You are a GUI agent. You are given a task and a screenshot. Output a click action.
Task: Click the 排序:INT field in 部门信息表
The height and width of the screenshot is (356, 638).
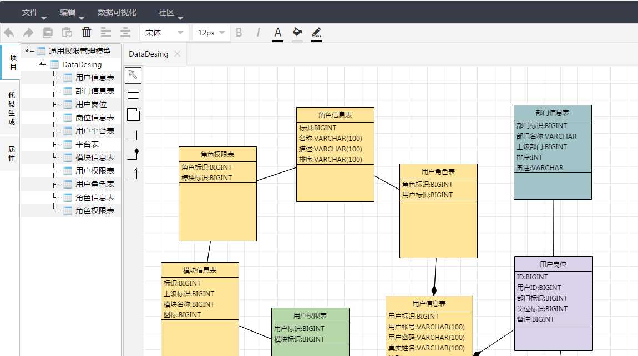529,157
